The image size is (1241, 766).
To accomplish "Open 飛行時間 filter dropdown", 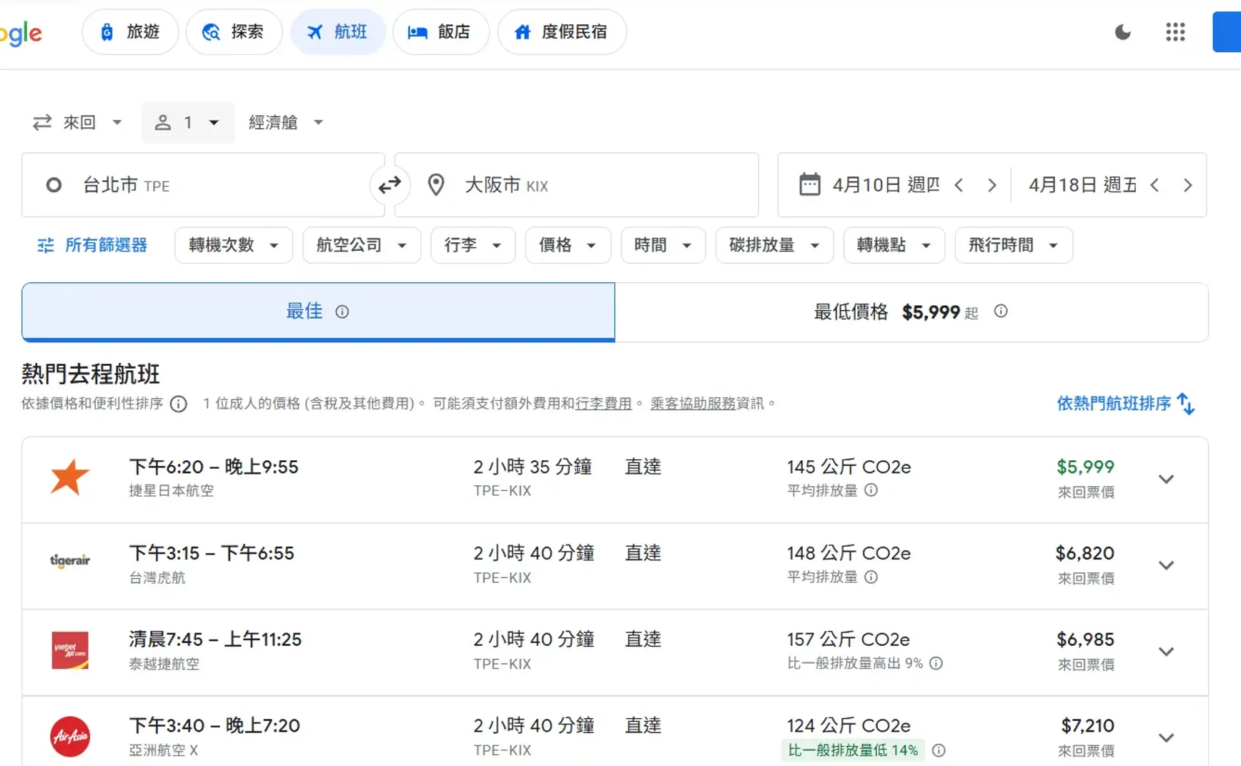I will 1014,246.
